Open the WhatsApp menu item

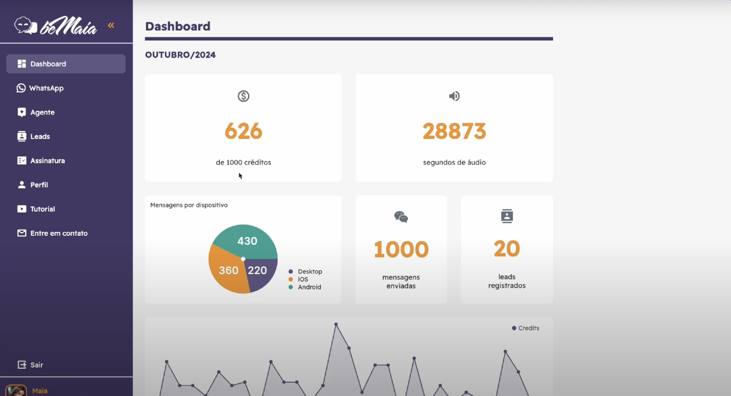tap(46, 88)
